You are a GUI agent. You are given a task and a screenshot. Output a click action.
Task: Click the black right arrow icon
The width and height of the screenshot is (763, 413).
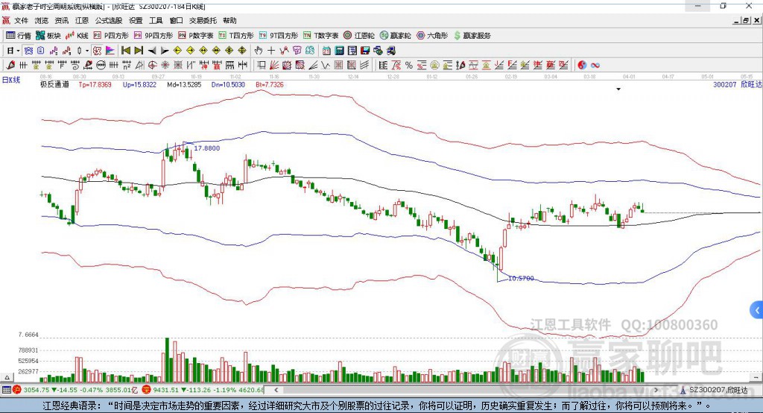165,50
